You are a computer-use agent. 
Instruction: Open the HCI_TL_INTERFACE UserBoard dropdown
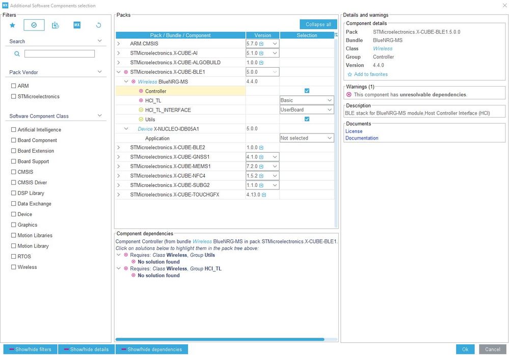click(x=307, y=110)
